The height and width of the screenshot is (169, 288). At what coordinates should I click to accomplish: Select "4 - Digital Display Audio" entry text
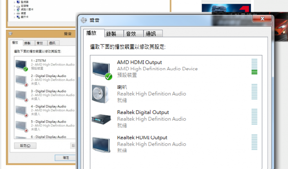[49, 106]
